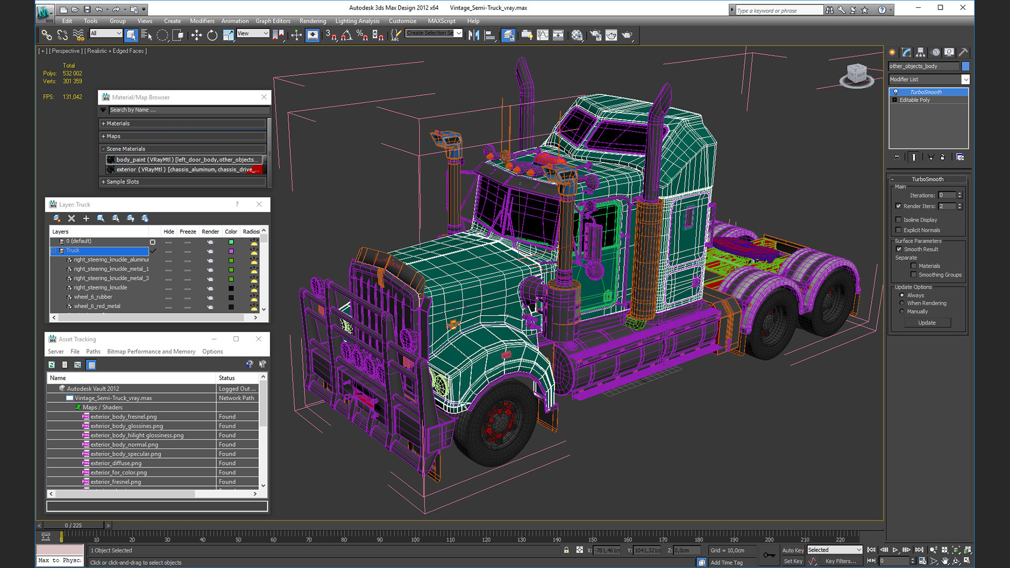
Task: Enable Separate by Materials checkbox
Action: click(x=914, y=266)
